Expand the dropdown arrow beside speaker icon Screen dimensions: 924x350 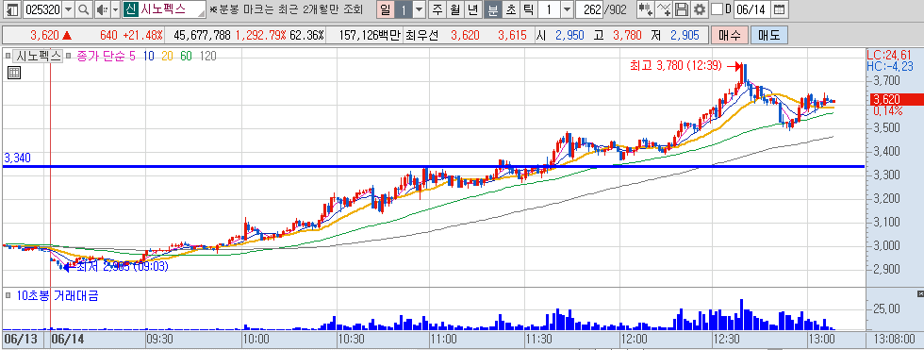click(x=115, y=9)
